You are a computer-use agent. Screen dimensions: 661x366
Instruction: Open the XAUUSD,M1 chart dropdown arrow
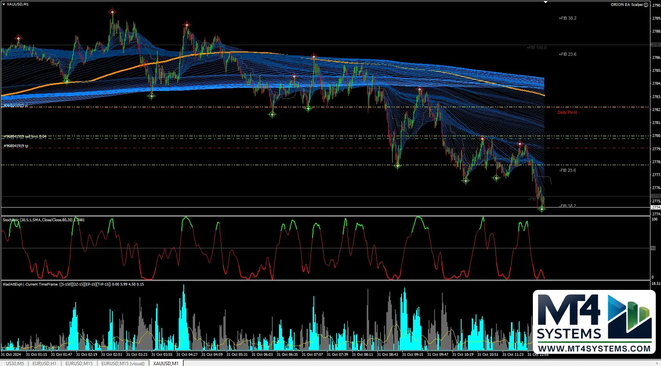pyautogui.click(x=4, y=4)
